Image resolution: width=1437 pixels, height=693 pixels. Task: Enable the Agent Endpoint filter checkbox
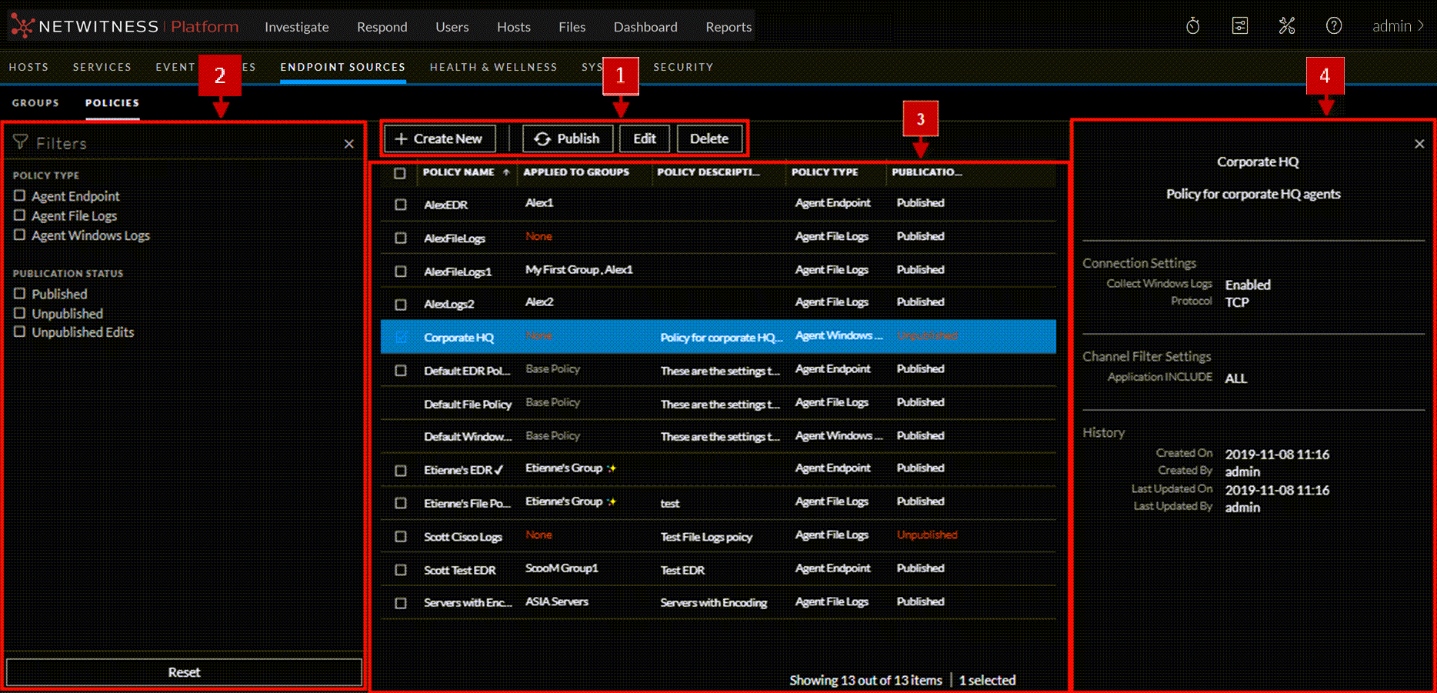(x=20, y=196)
